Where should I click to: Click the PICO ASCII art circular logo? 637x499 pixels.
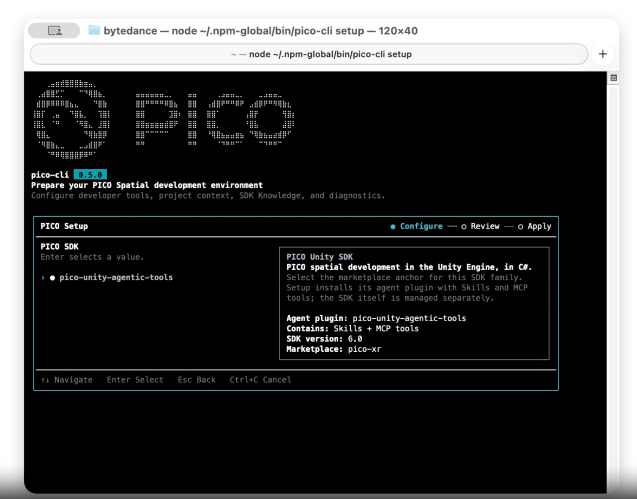tap(72, 119)
